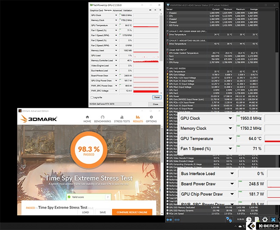
Task: Close sensors with HWiNFO blue X icon
Action: pyautogui.click(x=273, y=219)
